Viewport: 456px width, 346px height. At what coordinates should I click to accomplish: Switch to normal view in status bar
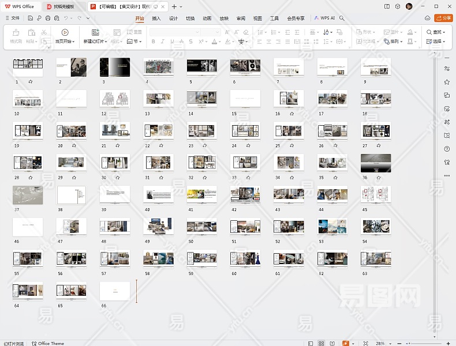click(x=312, y=343)
